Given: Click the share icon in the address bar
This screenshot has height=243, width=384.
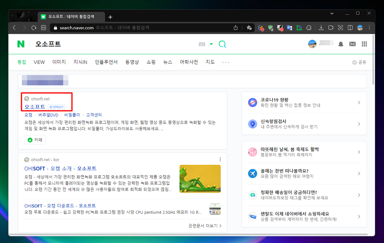Looking at the screenshot, I should tap(236, 28).
